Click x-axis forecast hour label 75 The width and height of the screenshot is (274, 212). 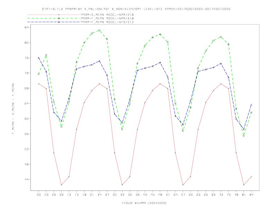[229, 195]
